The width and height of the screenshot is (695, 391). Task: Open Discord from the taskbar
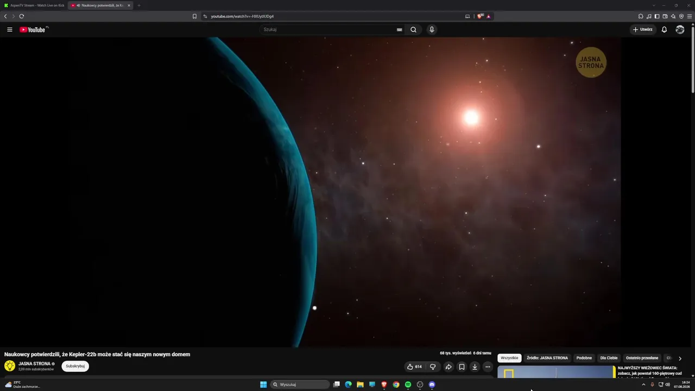tap(432, 384)
